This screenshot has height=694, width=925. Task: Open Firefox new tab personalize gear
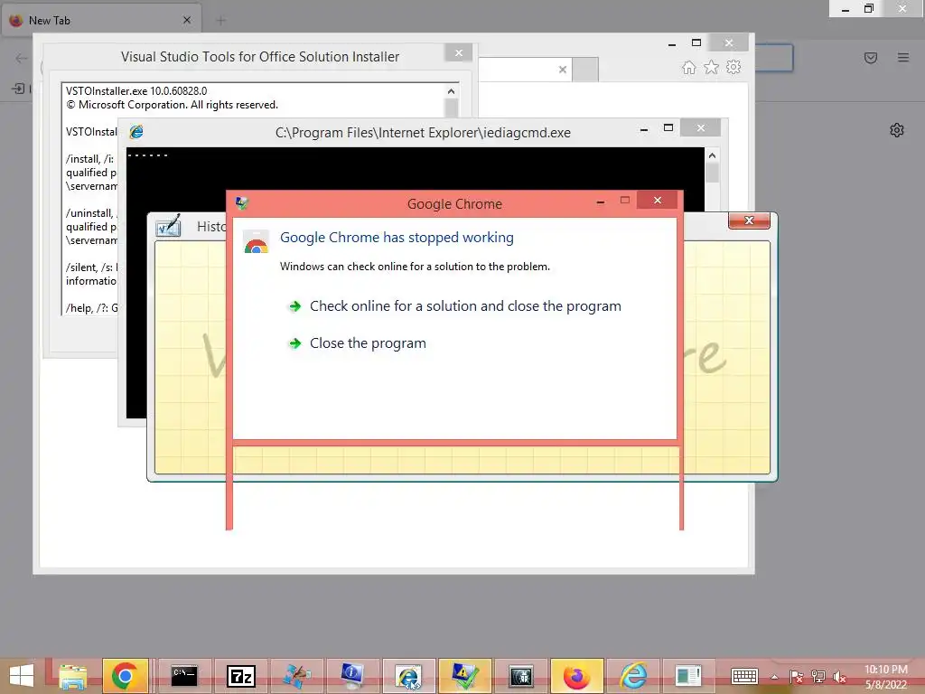coord(897,130)
